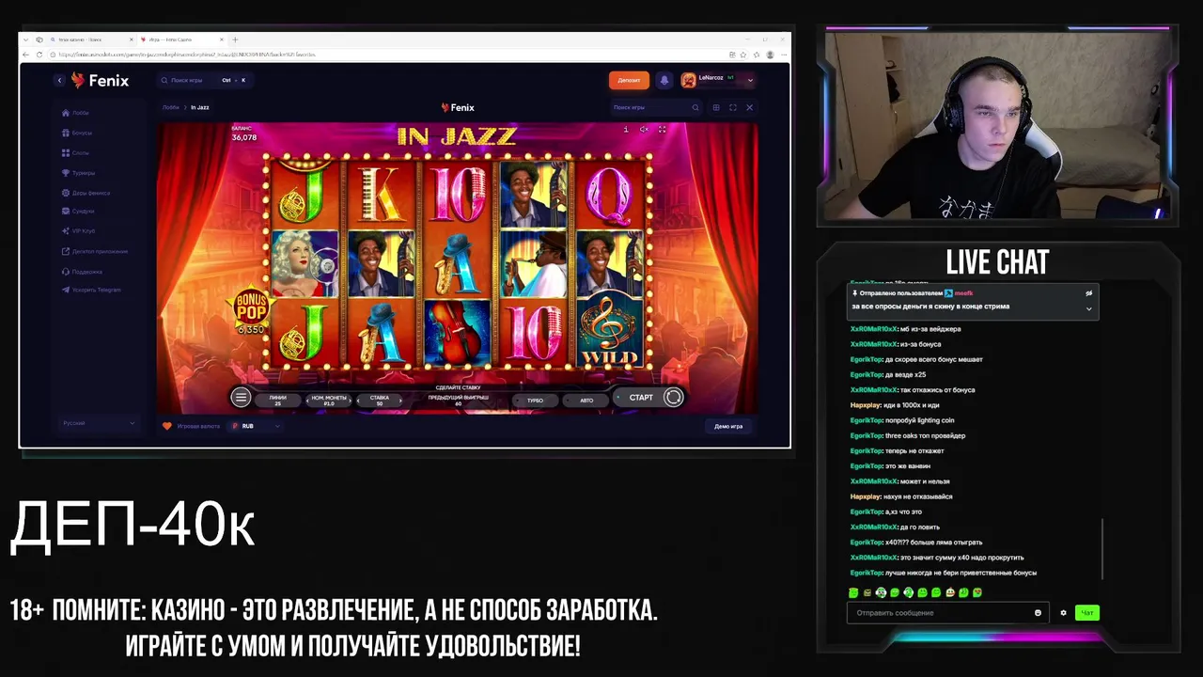1203x677 pixels.
Task: Open VIP Клуб in the sidebar
Action: 78,231
